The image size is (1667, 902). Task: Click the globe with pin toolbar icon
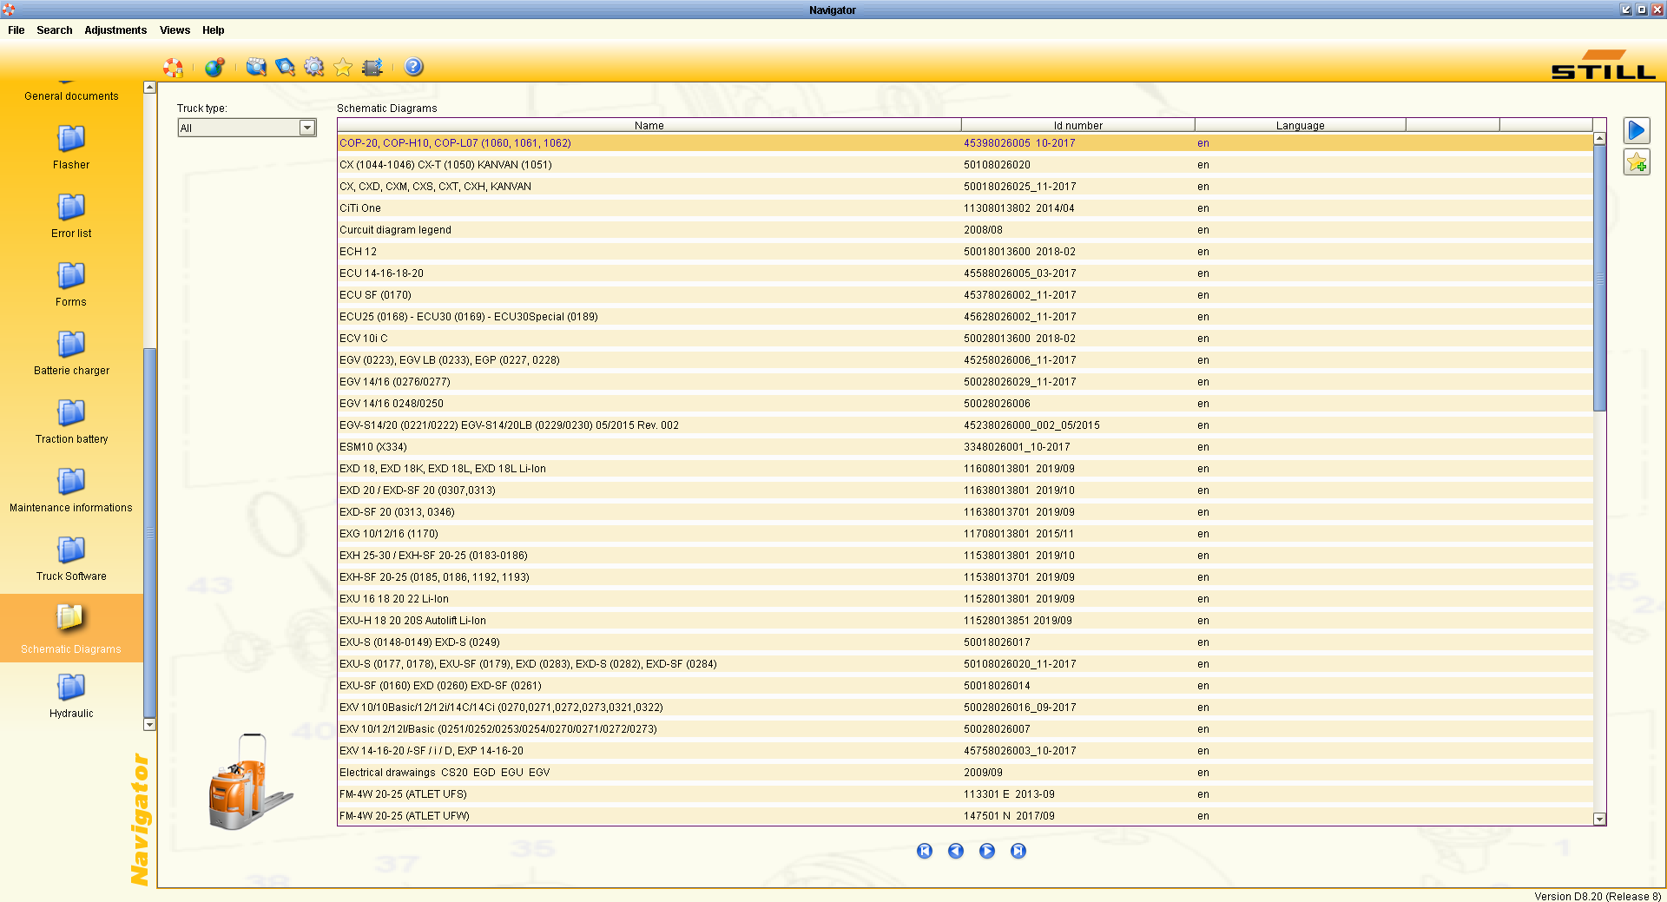214,67
